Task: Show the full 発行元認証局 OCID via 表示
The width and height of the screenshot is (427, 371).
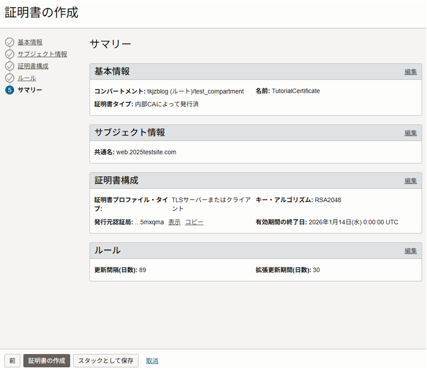Action: pos(174,222)
